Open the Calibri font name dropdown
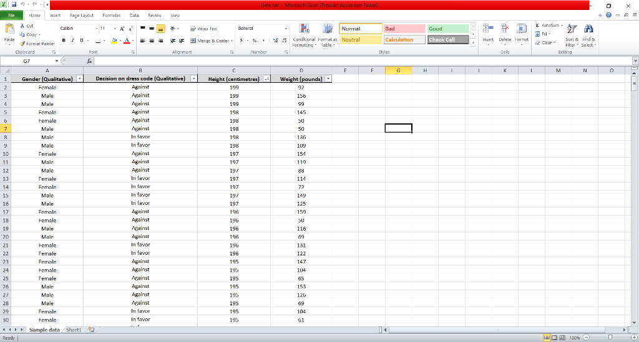Viewport: 639px width, 342px height. [x=97, y=29]
